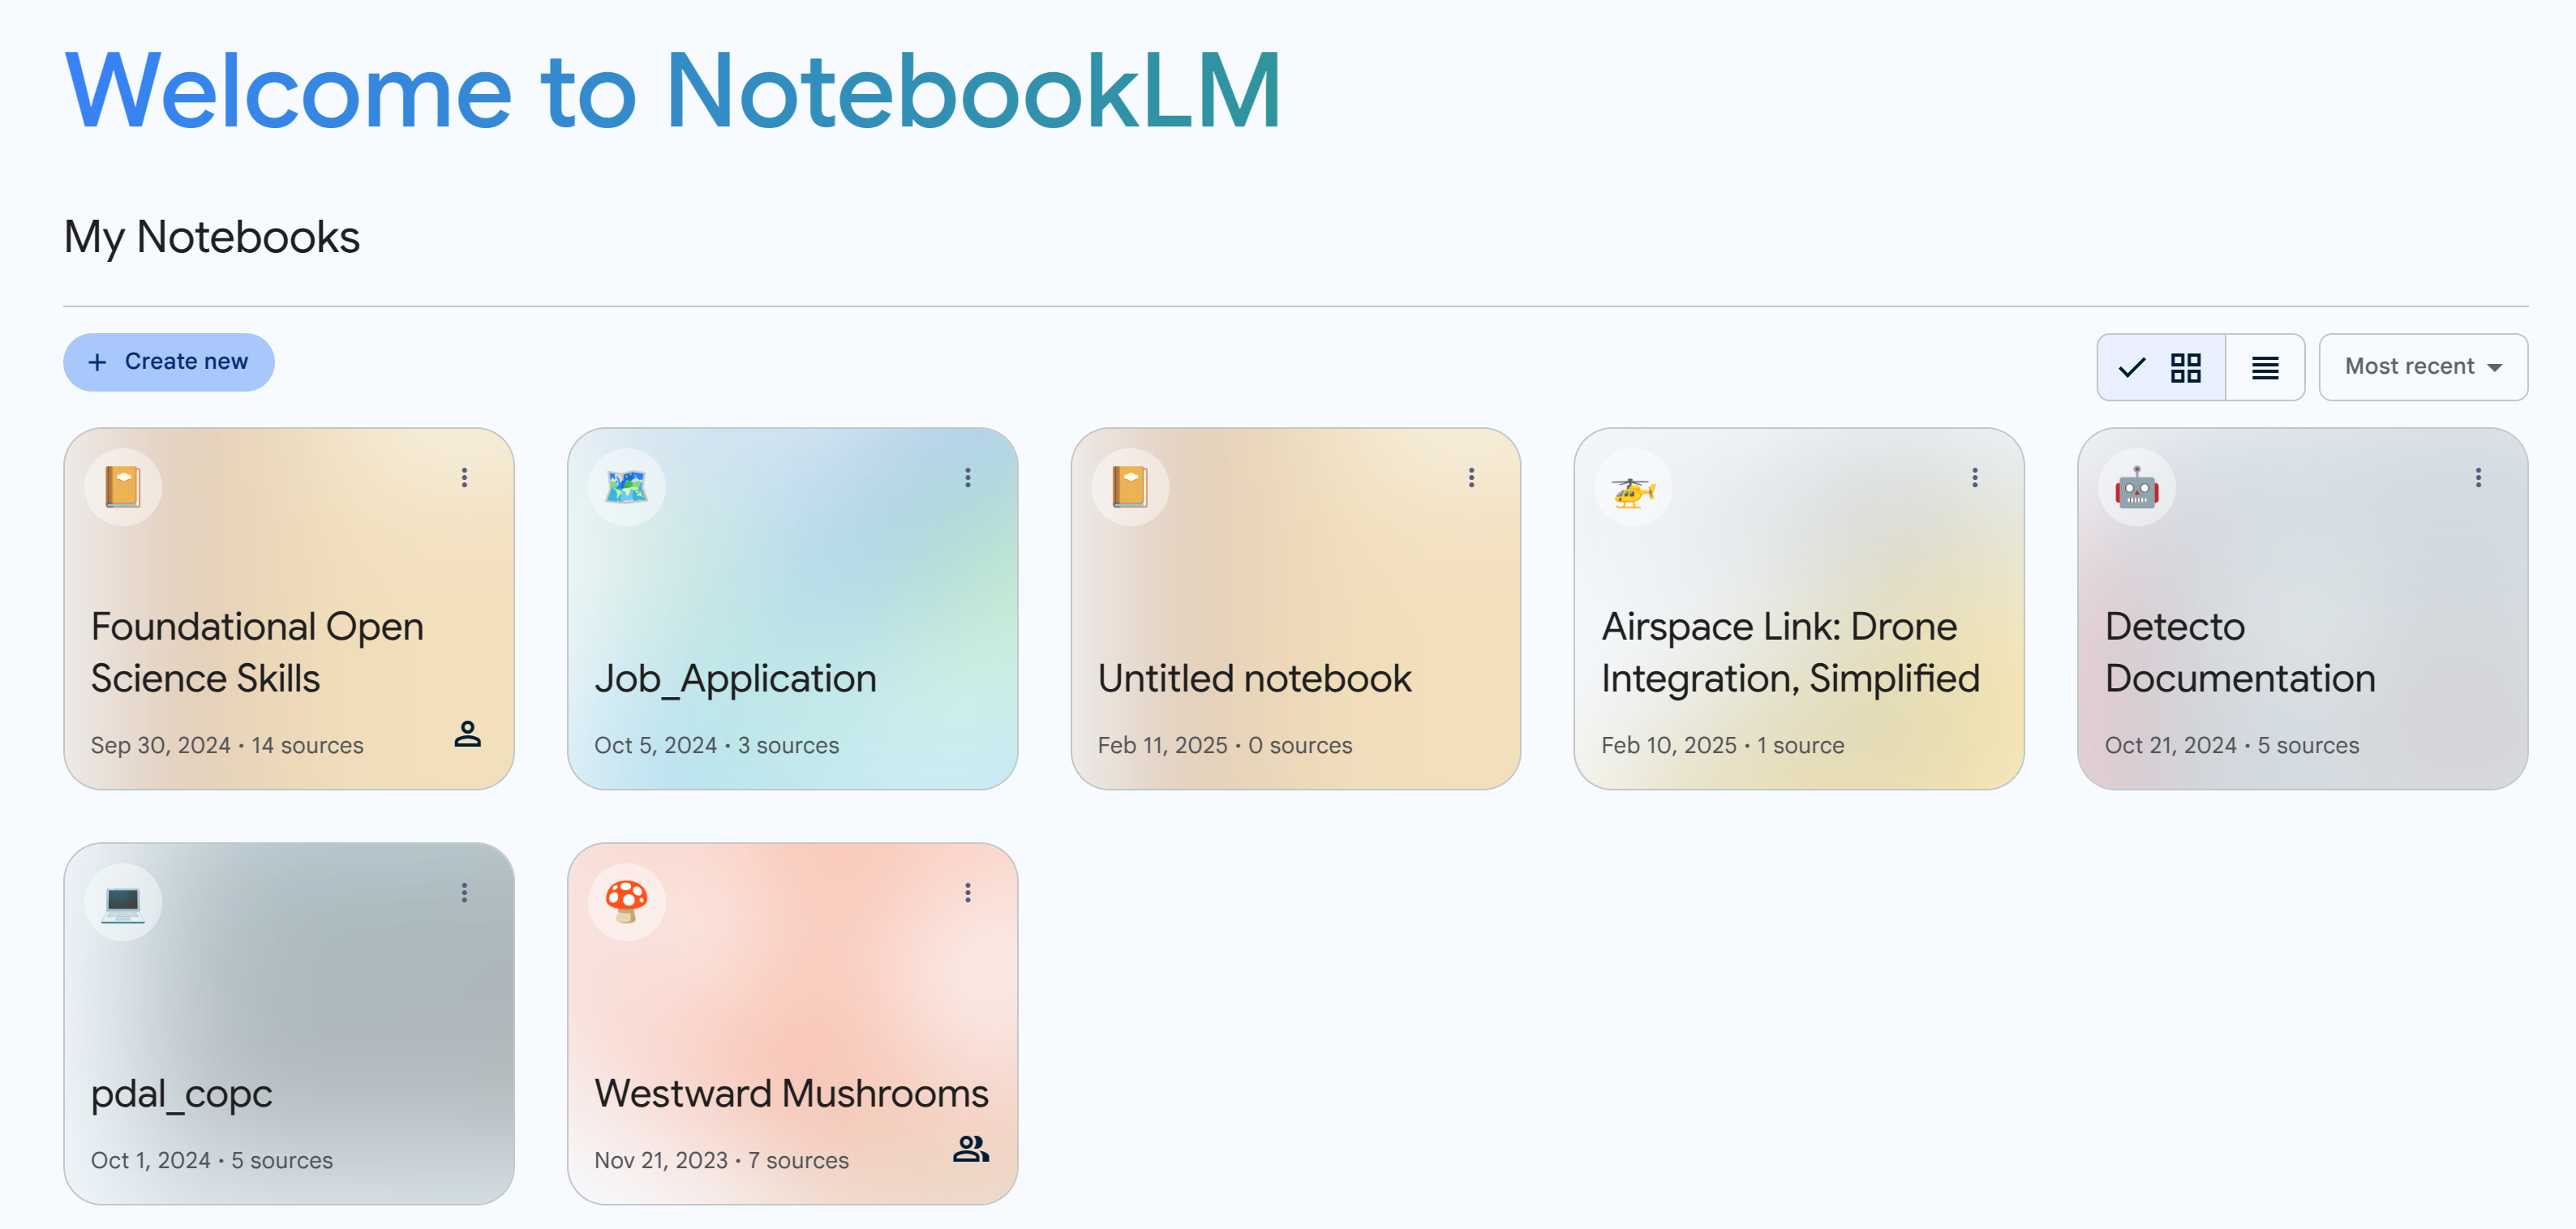The width and height of the screenshot is (2576, 1229).
Task: Switch to list view layout
Action: tap(2264, 366)
